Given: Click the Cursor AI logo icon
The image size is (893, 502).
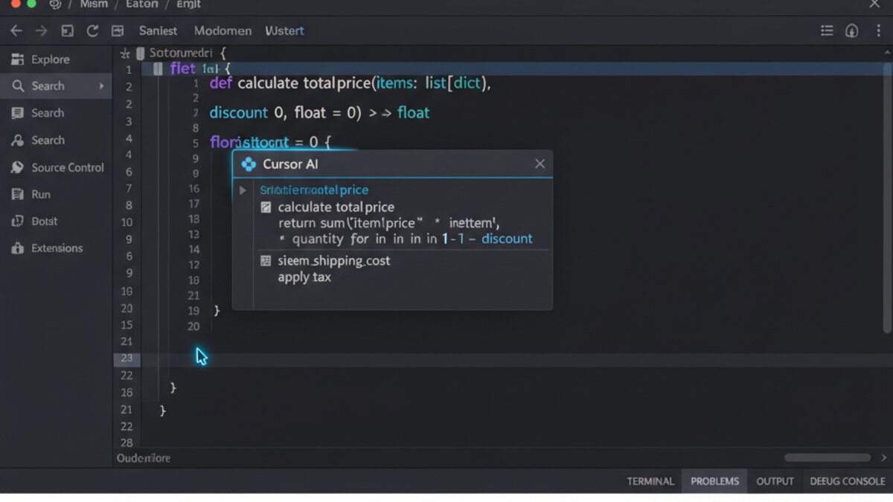Looking at the screenshot, I should [x=249, y=164].
